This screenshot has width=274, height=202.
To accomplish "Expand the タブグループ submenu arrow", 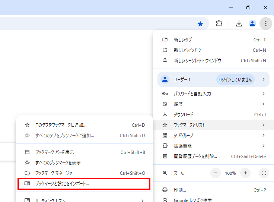I will [264, 135].
